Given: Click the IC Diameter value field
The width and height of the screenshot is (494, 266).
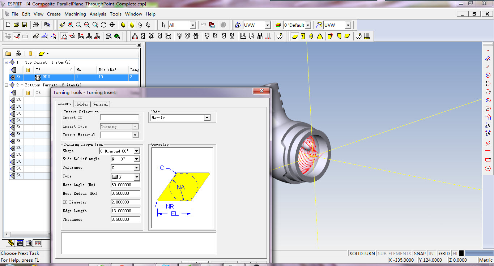Looking at the screenshot, I should pyautogui.click(x=125, y=202).
